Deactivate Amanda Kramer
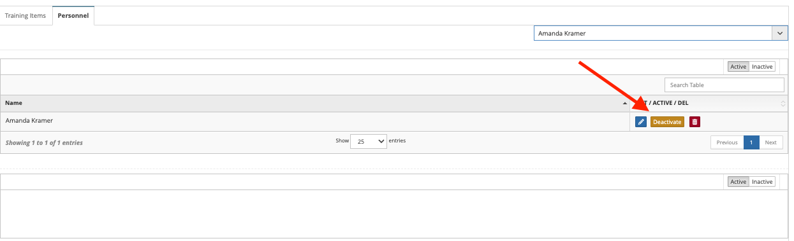The image size is (794, 241). (667, 122)
